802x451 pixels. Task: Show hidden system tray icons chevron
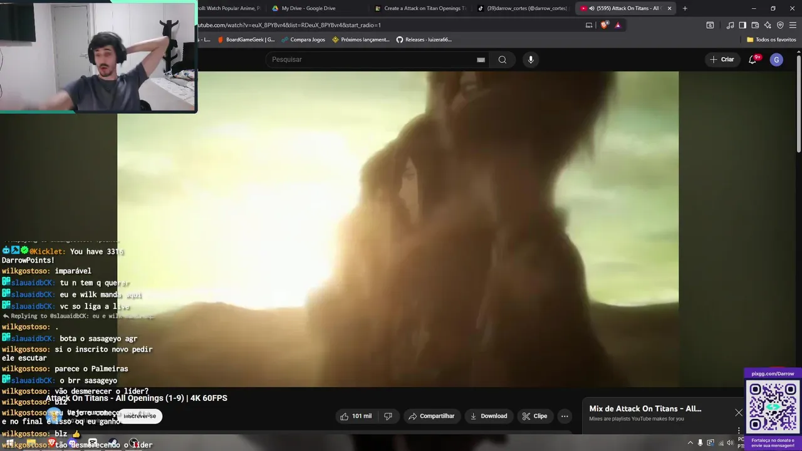pyautogui.click(x=690, y=443)
